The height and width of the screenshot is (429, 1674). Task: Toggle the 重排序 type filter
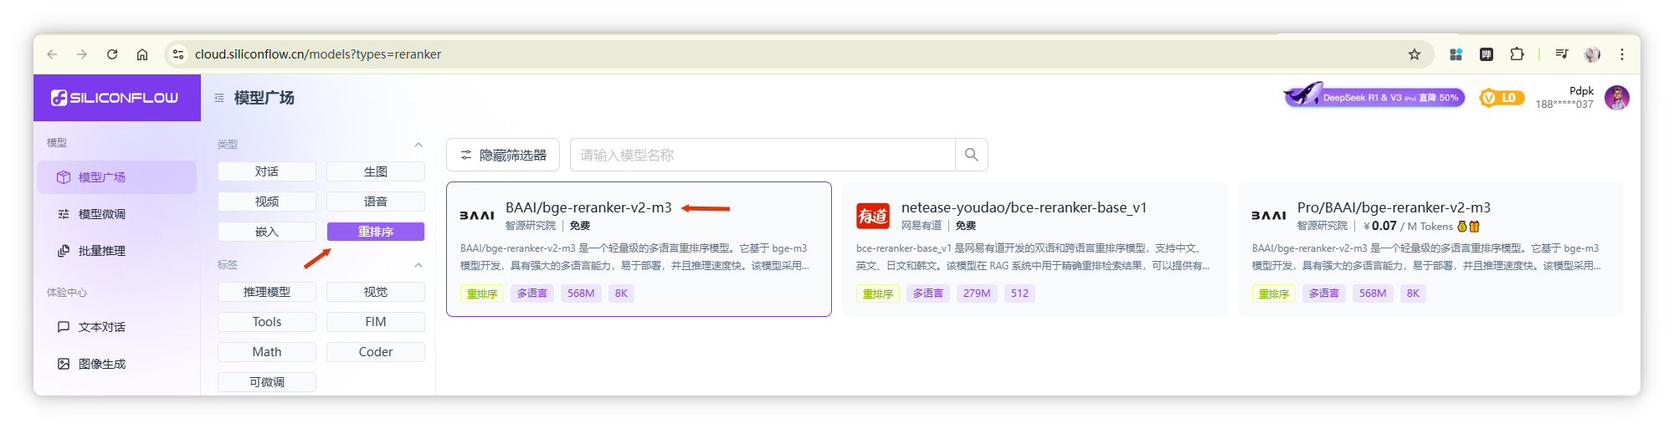375,232
